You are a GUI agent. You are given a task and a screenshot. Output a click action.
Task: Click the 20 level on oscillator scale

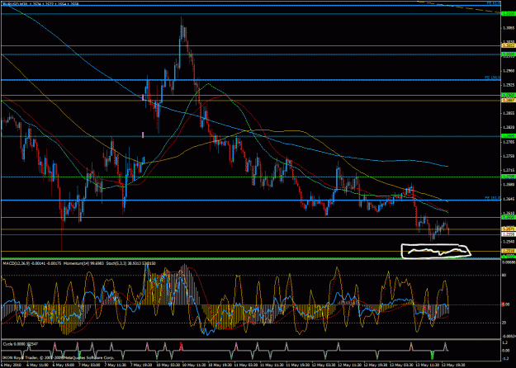coord(504,323)
